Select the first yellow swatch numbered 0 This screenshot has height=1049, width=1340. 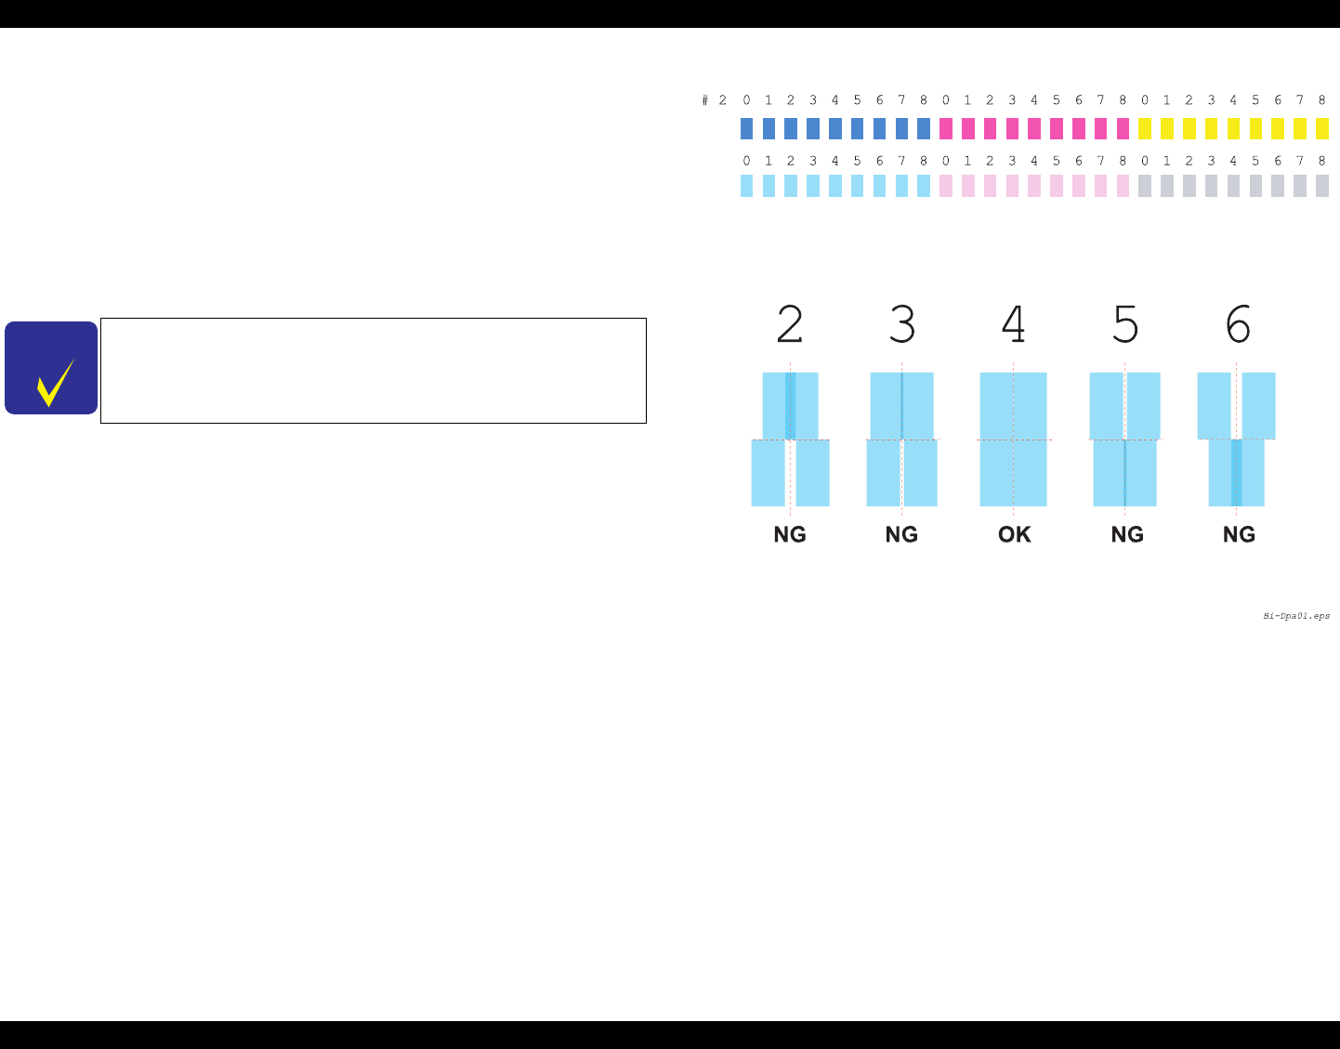point(1145,128)
